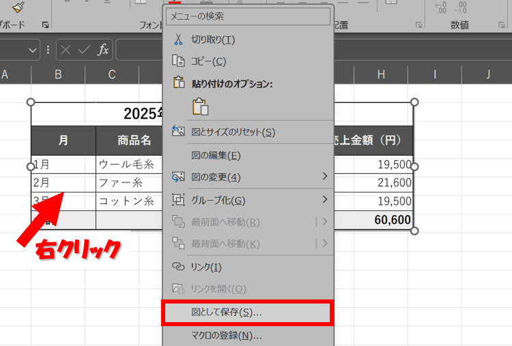Select column C header
The width and height of the screenshot is (512, 346).
tap(112, 74)
